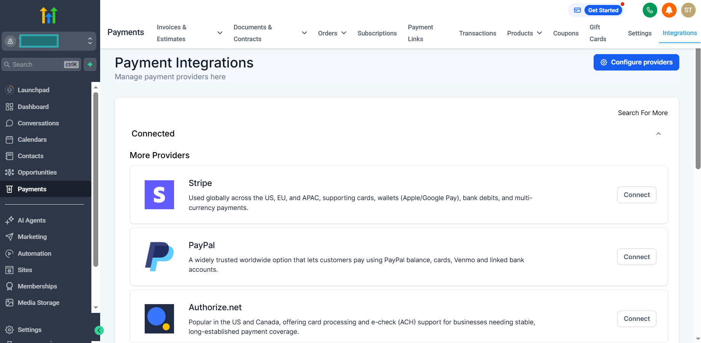This screenshot has width=701, height=343.
Task: Click the Payment Integrations heading
Action: point(184,63)
